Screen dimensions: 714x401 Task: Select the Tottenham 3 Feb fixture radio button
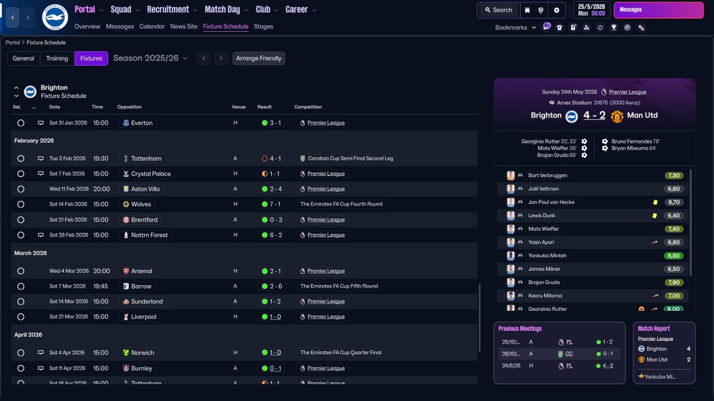click(x=21, y=159)
